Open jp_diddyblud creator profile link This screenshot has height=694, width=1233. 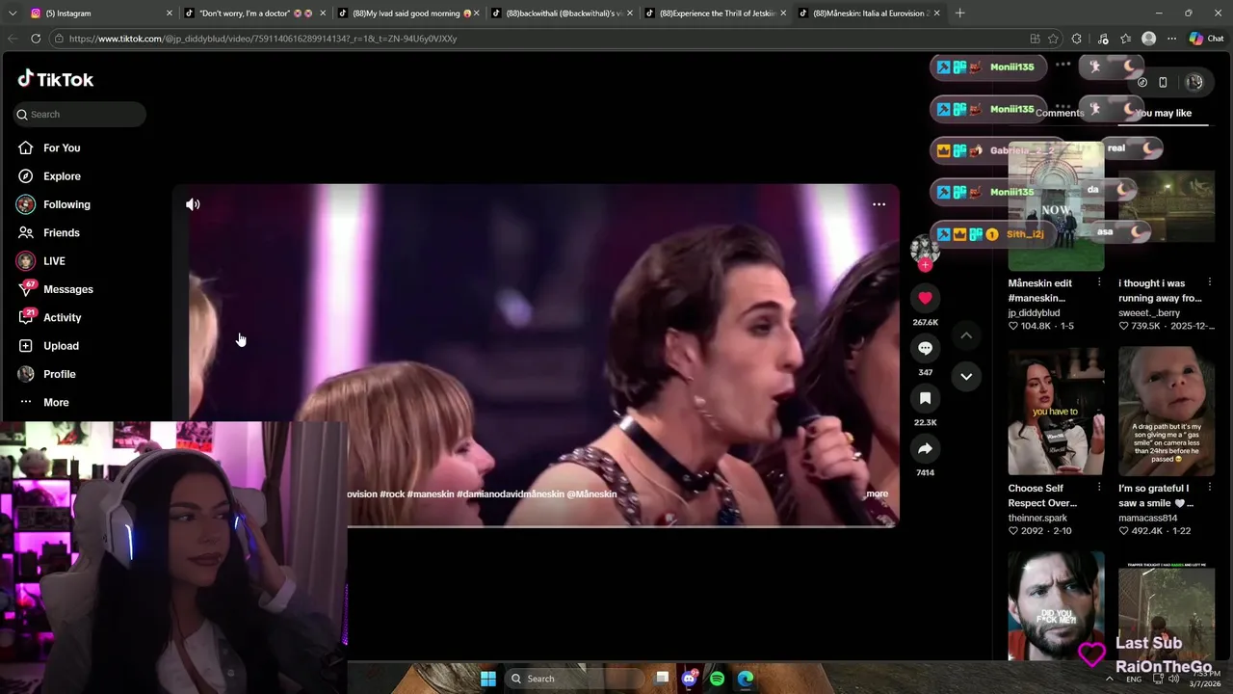[1034, 313]
